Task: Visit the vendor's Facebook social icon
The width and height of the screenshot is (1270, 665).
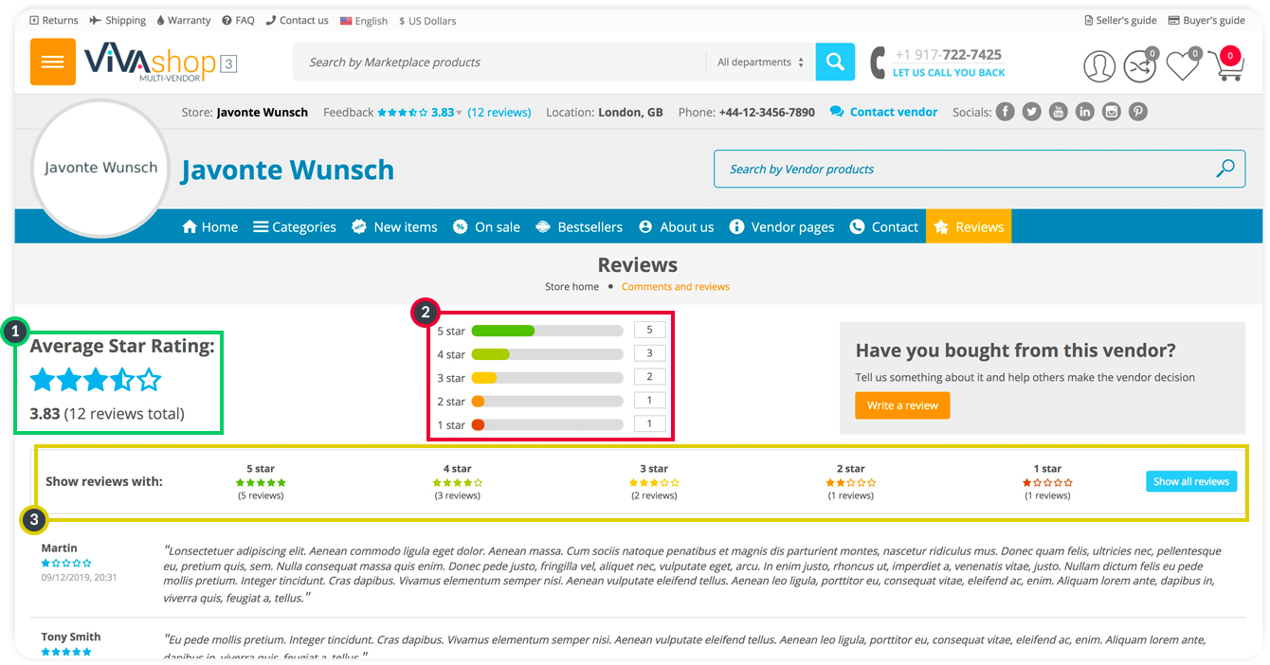Action: click(x=1005, y=112)
